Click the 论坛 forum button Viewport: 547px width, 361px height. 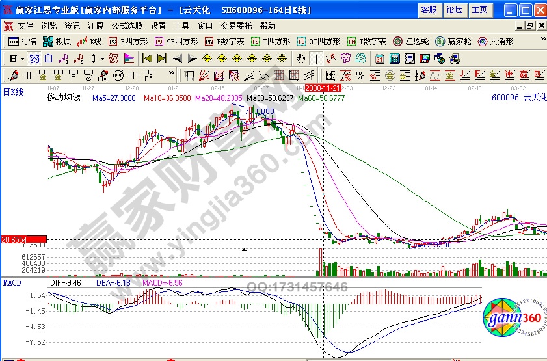tap(454, 10)
